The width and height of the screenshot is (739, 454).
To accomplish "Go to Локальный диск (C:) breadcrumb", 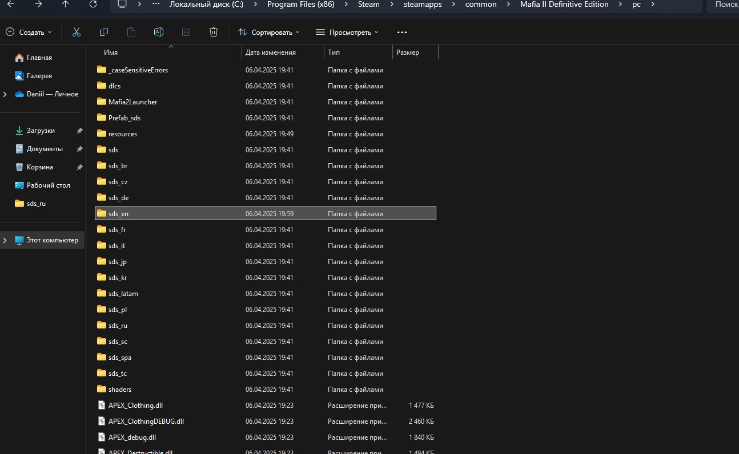I will [x=206, y=4].
